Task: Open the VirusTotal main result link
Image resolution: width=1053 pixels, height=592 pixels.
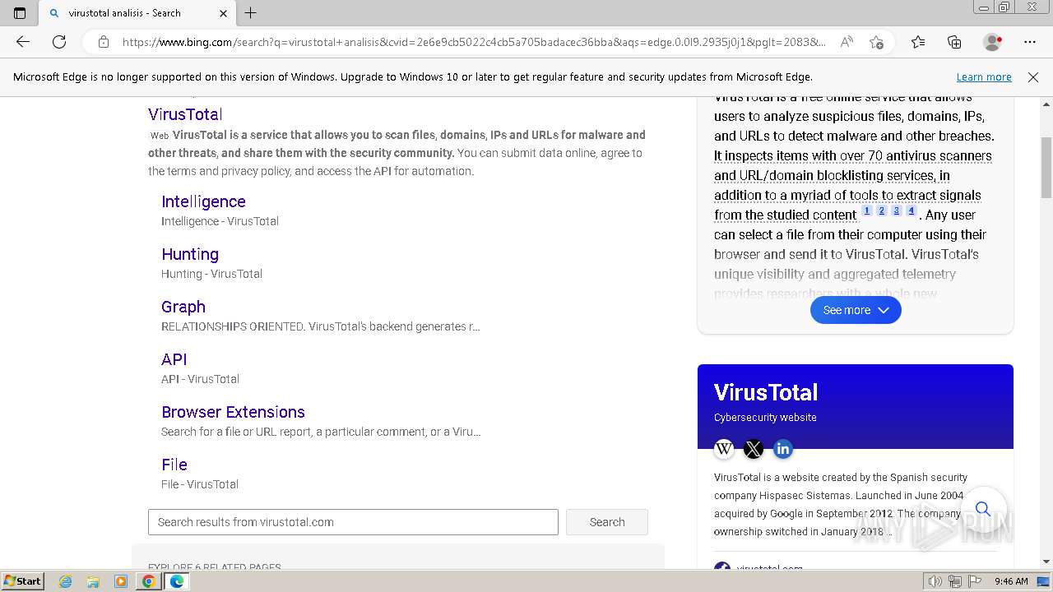Action: pos(185,114)
